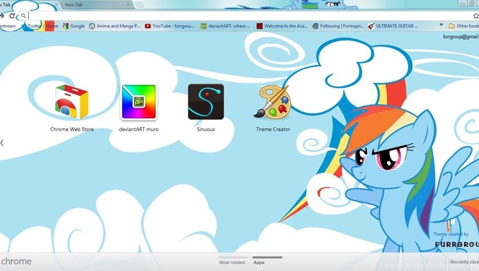Image resolution: width=479 pixels, height=271 pixels.
Task: Open the Sinuous game app
Action: (x=206, y=102)
